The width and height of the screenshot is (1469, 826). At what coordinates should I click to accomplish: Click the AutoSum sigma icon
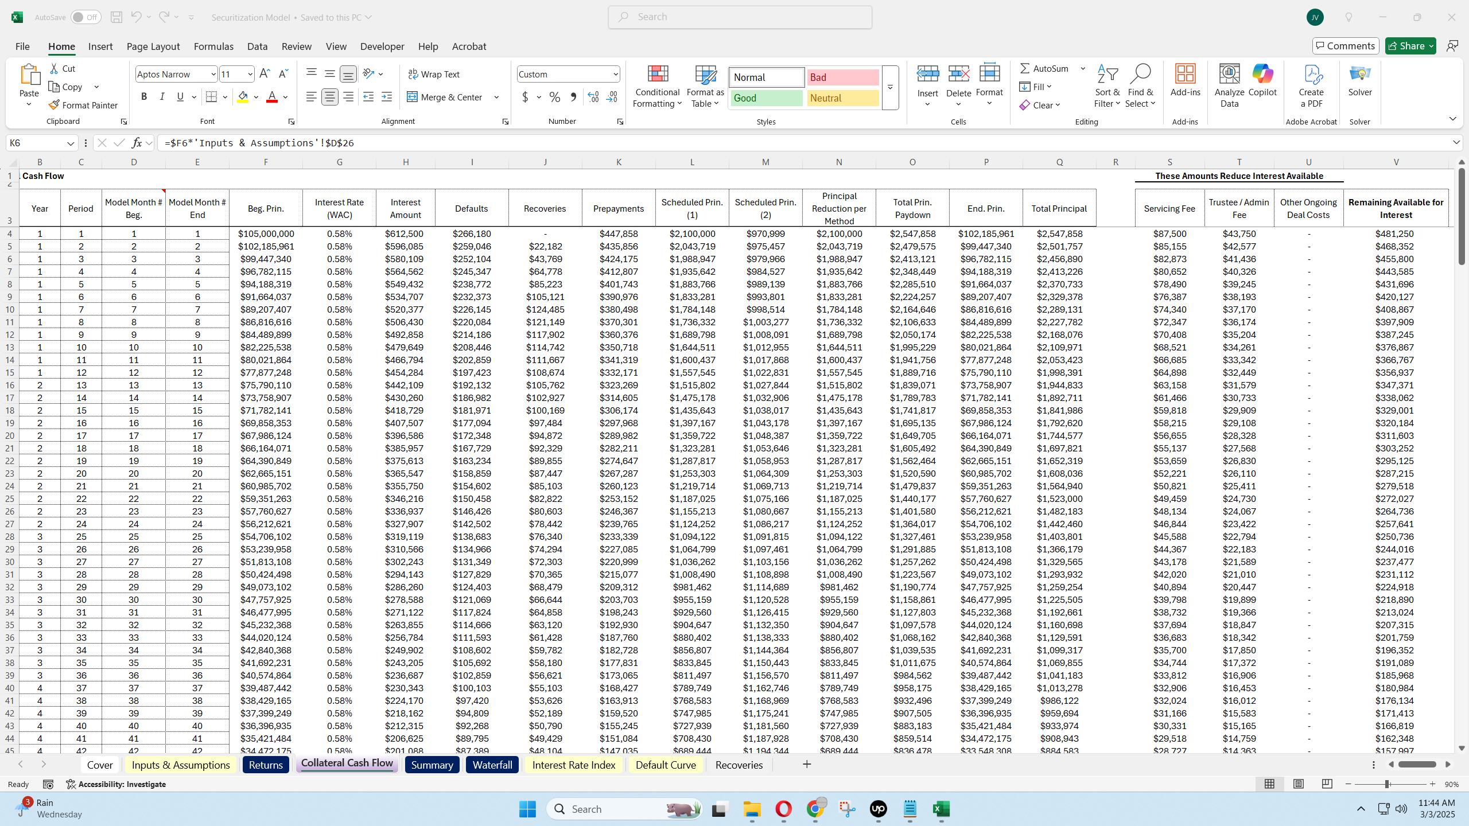(x=1025, y=68)
